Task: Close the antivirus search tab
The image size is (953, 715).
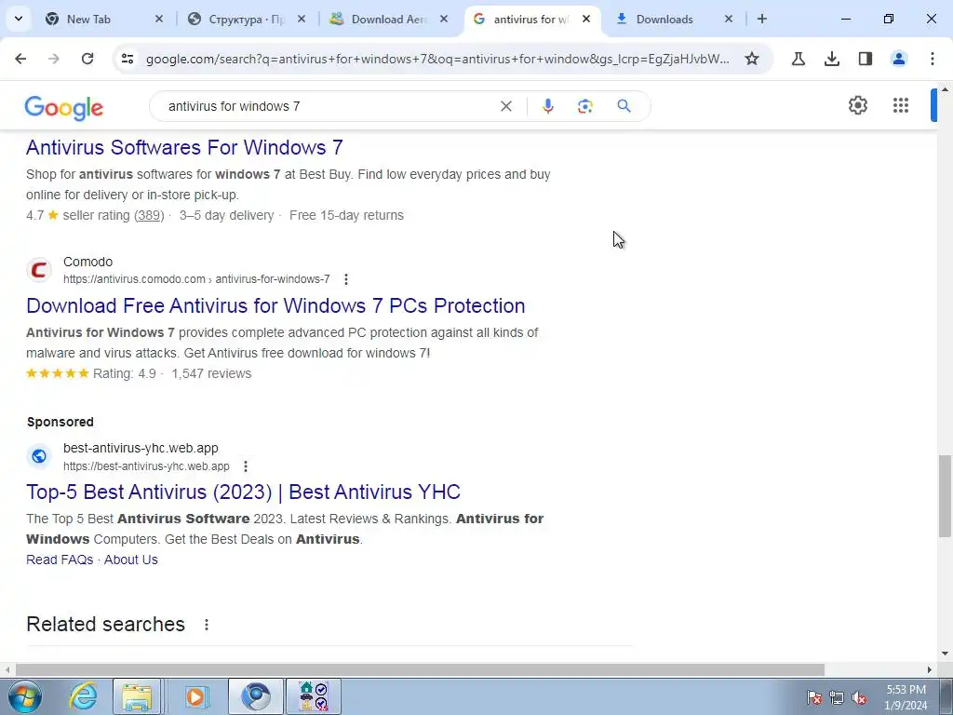Action: tap(586, 19)
